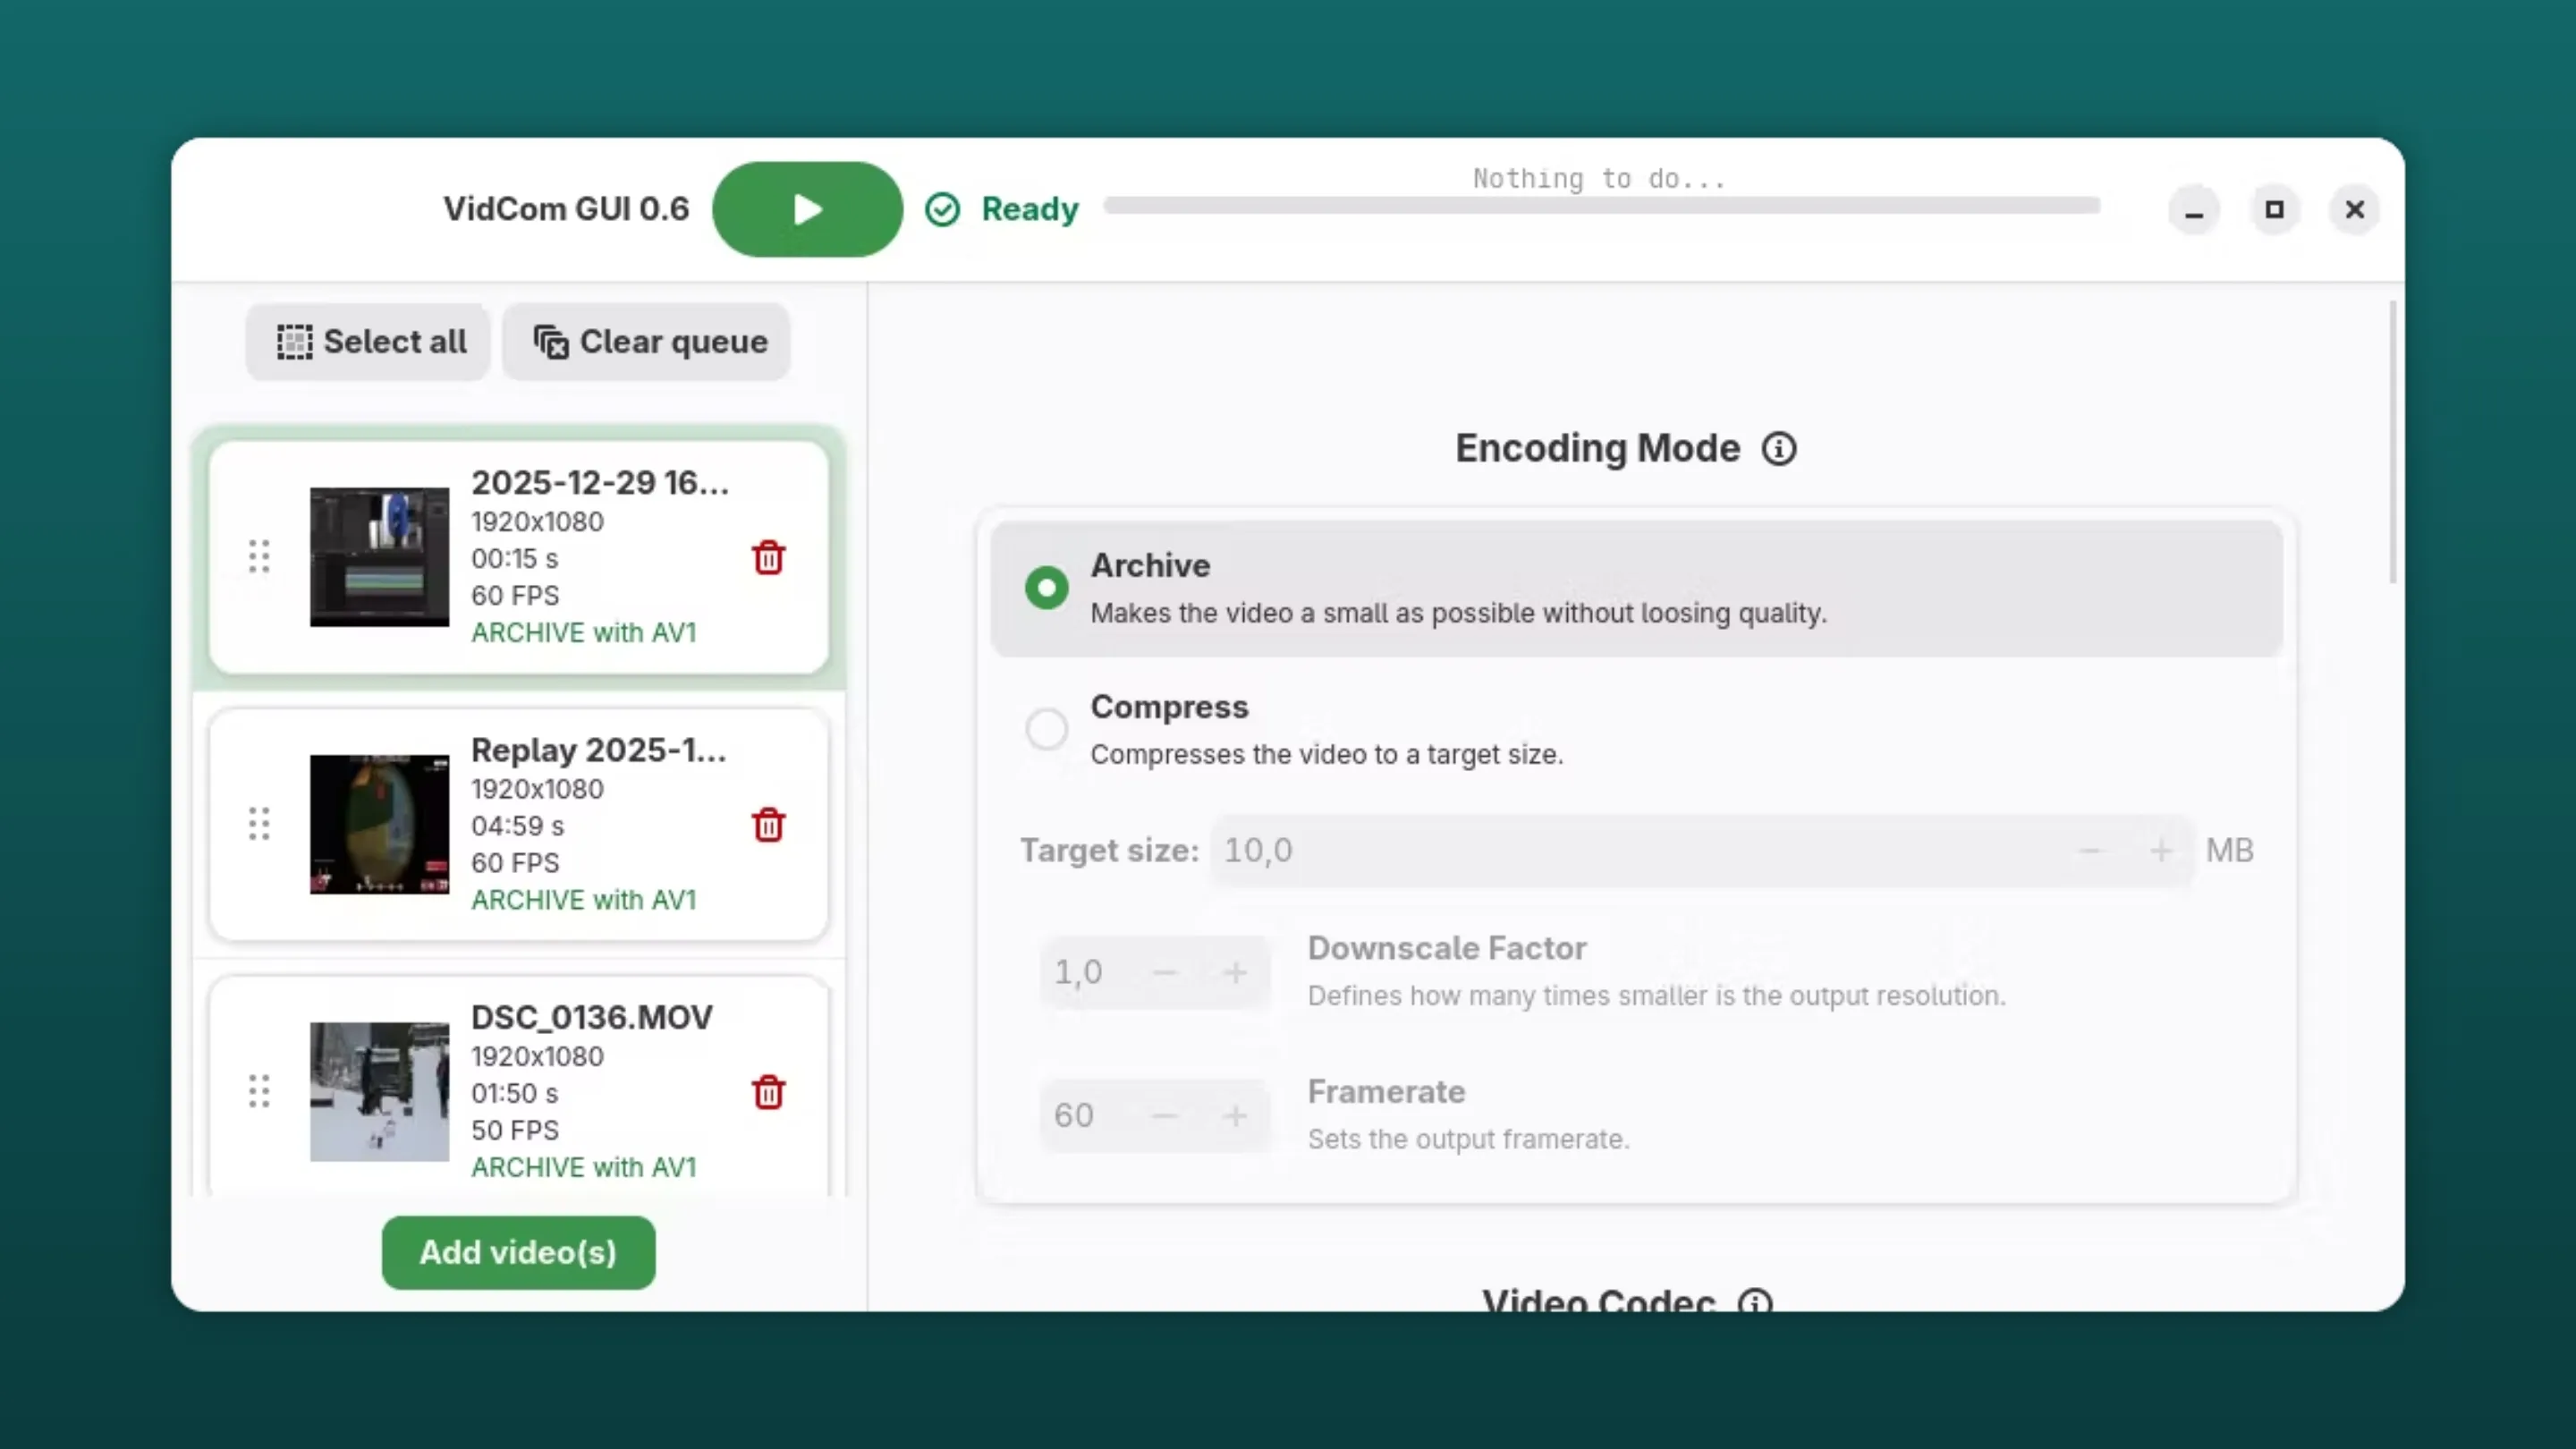The width and height of the screenshot is (2576, 1449).
Task: Grab the drag handle of the 2025-12-29 video
Action: point(259,556)
